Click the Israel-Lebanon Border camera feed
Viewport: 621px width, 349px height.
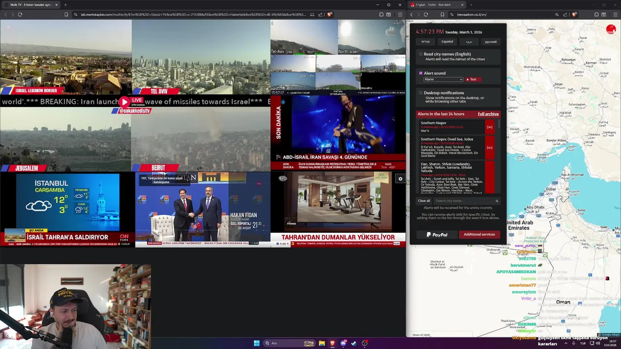click(x=65, y=57)
